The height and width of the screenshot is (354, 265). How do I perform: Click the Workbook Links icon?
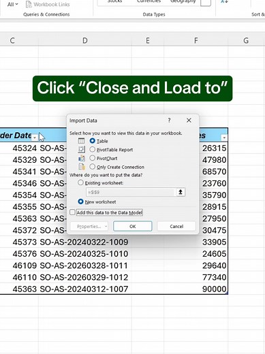coord(29,4)
